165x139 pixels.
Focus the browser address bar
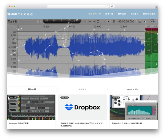(78, 7)
